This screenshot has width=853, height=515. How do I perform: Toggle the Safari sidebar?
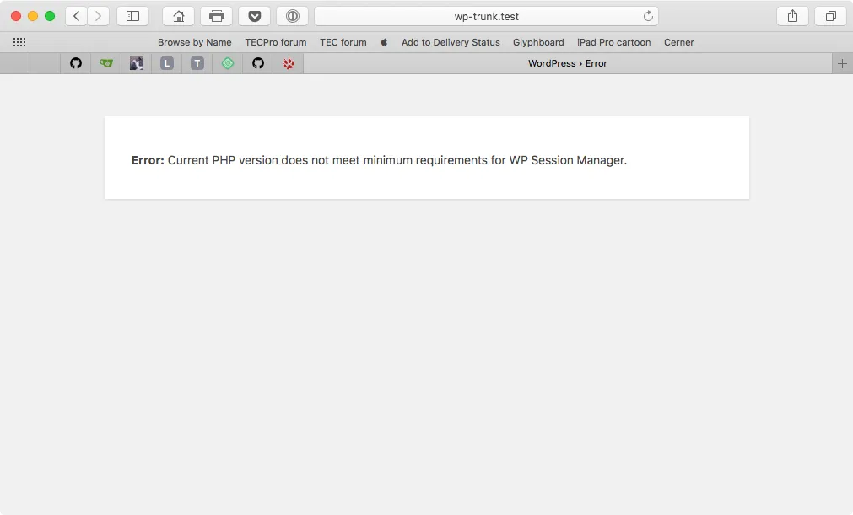[x=132, y=15]
